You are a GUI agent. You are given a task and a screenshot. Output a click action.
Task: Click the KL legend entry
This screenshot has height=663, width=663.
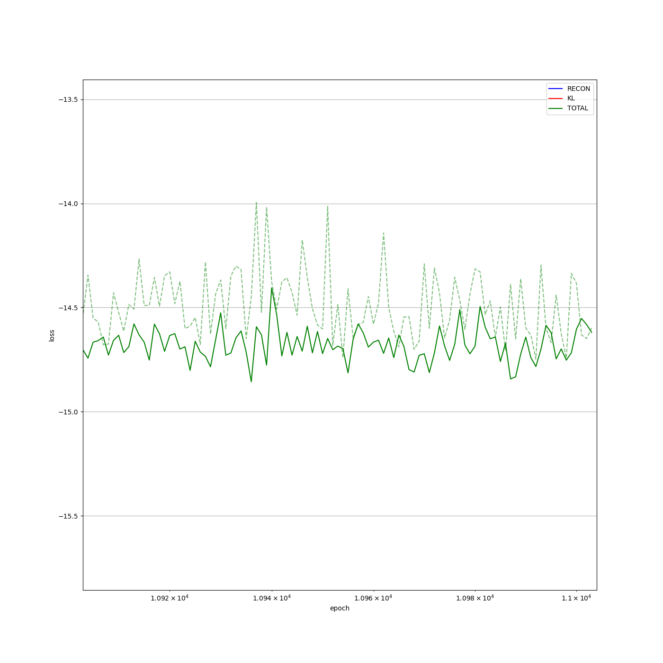coord(562,99)
